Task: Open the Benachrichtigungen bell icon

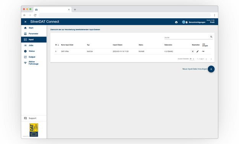Action: pos(187,22)
